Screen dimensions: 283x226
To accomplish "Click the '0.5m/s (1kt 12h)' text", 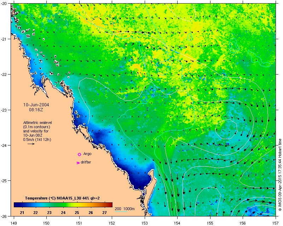I will click(37, 139).
